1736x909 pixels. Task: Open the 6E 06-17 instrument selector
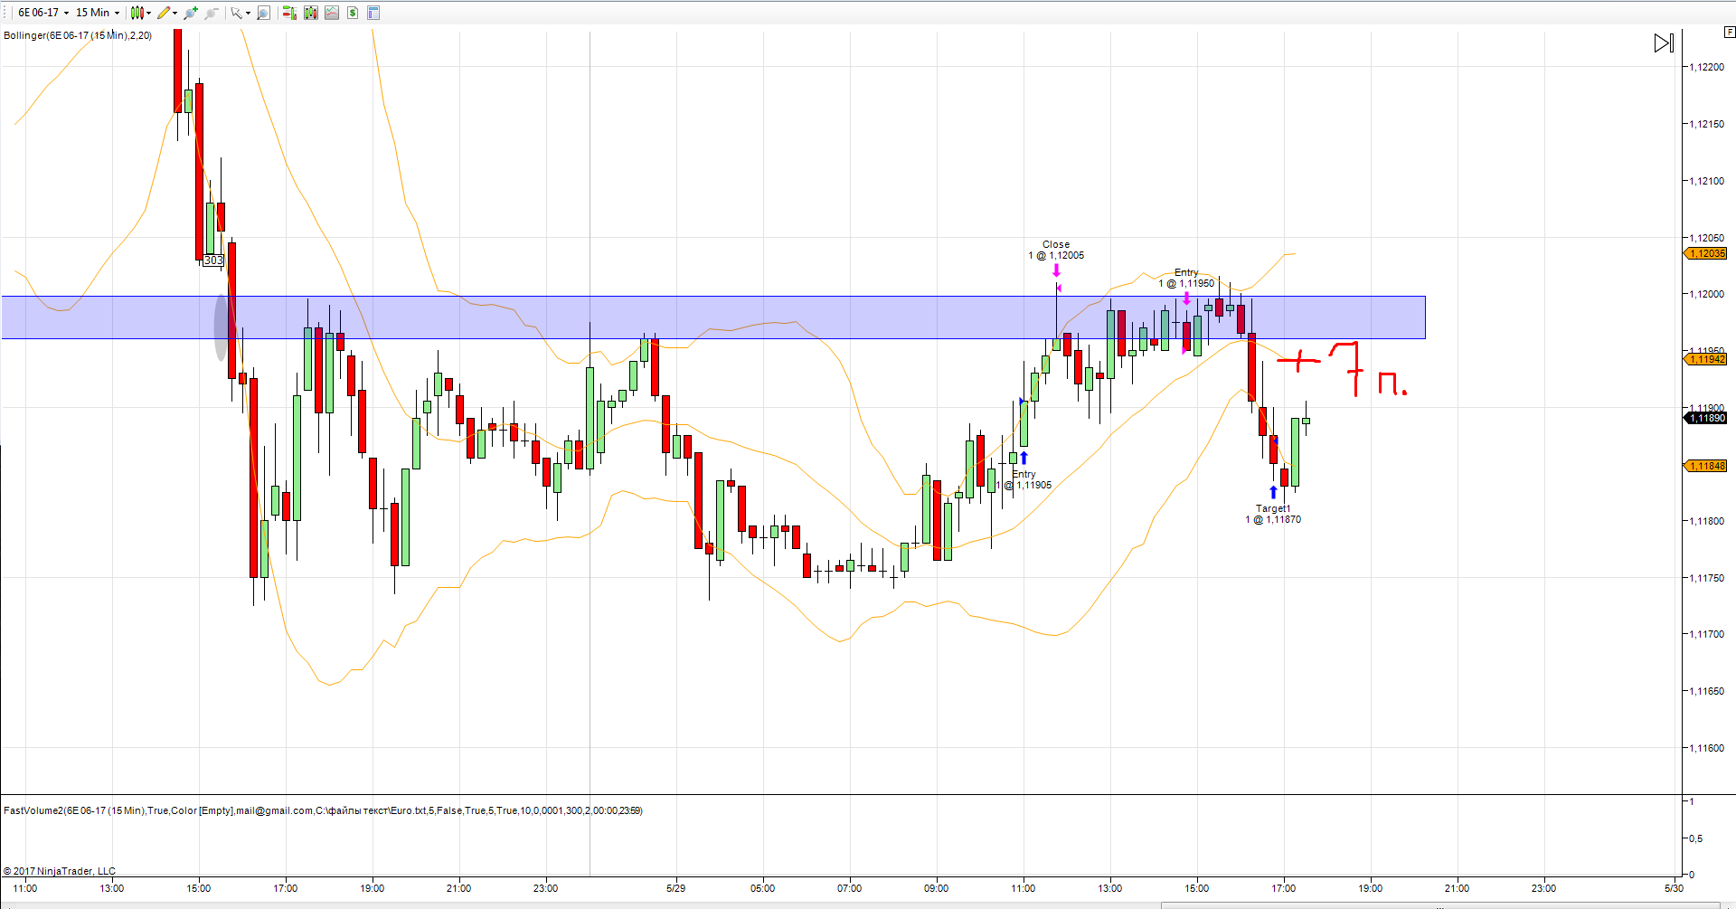(x=43, y=13)
